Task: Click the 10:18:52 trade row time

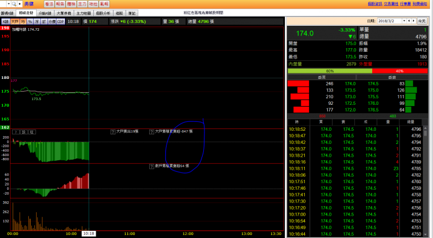Action: (x=297, y=129)
